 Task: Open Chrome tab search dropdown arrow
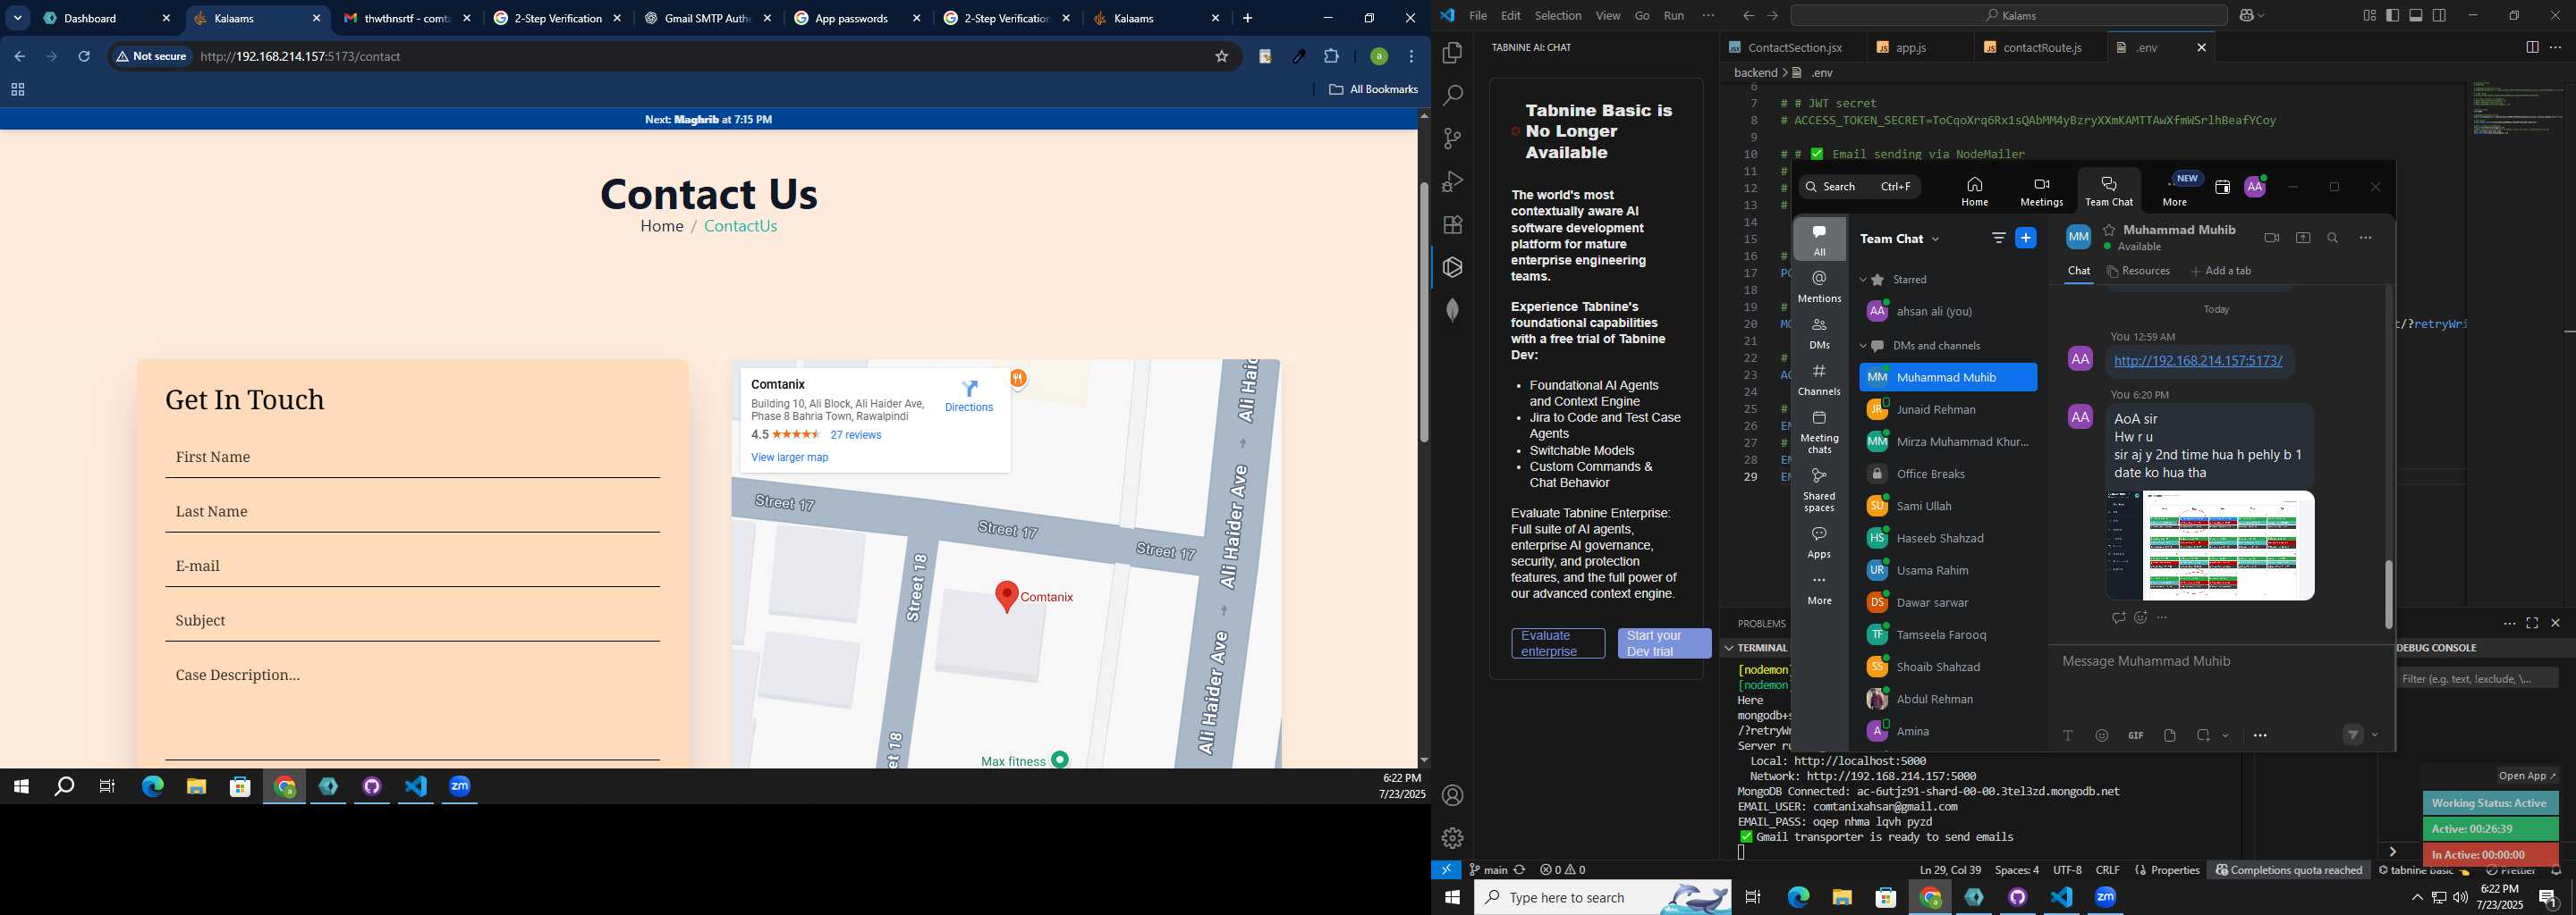pos(18,18)
